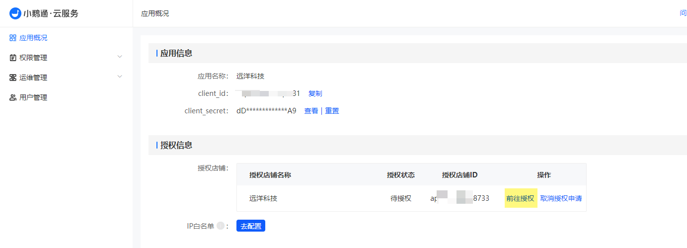Click the 授权店铺名称 column header

[x=270, y=175]
